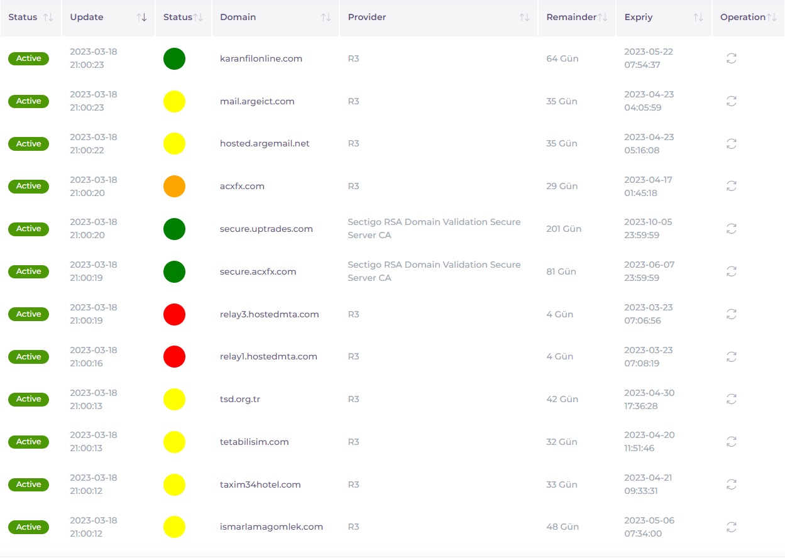Click red status circle for relay3.hostedmta.com
Viewport: 785px width, 558px height.
point(174,314)
